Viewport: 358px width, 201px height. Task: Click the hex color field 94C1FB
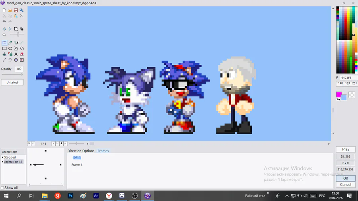tap(348, 78)
